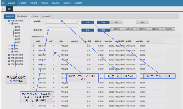Collapse the 学生公寓14号楼 tree node

6,20
